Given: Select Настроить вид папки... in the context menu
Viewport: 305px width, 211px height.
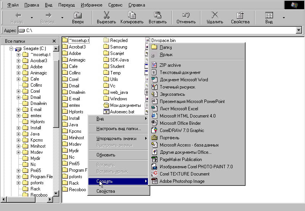Looking at the screenshot, I should (118, 129).
